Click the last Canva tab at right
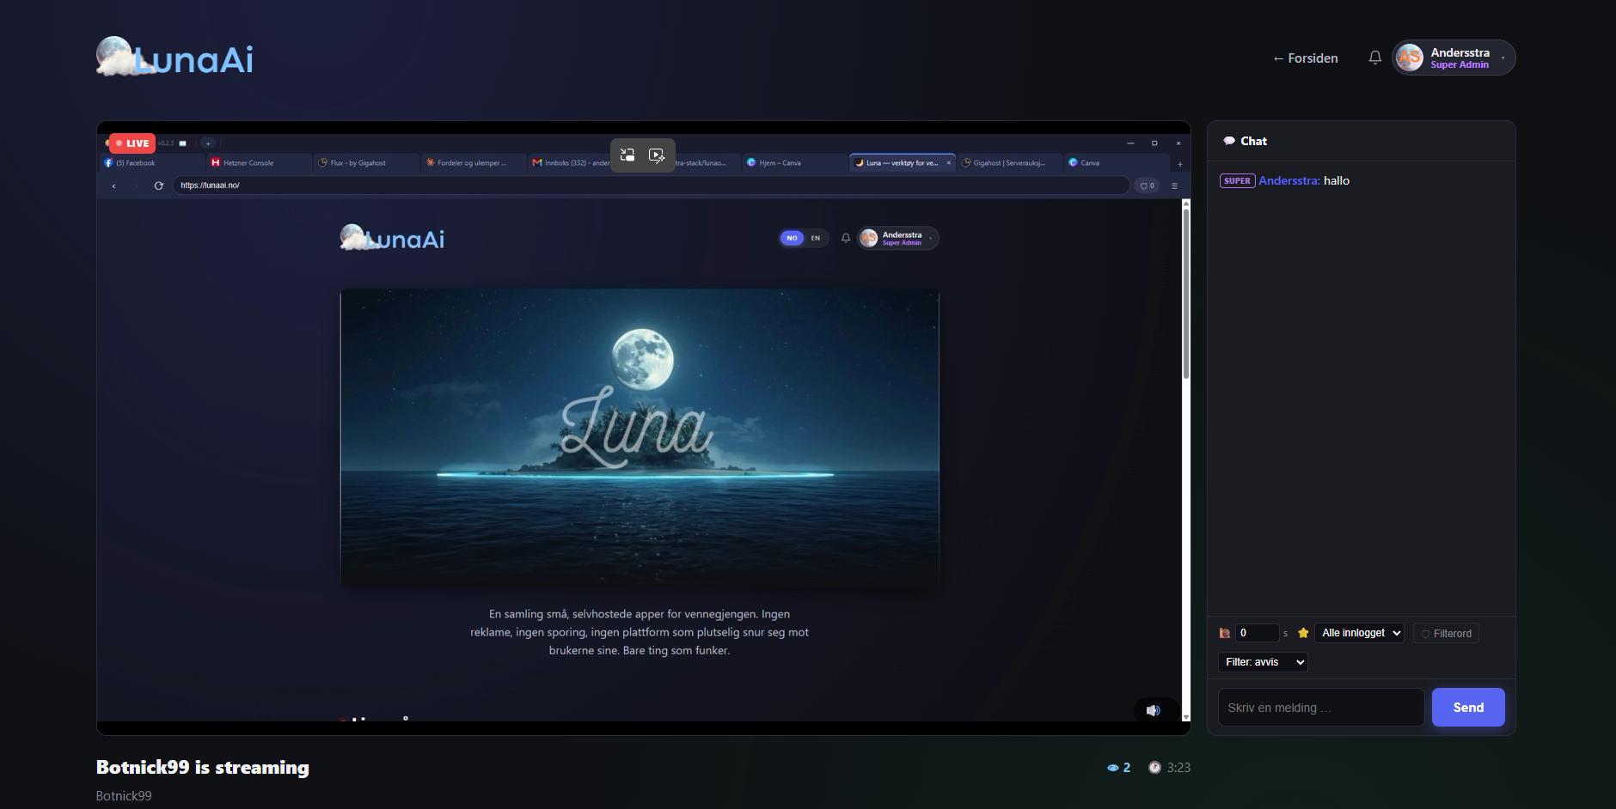Viewport: 1616px width, 809px height. pos(1116,162)
